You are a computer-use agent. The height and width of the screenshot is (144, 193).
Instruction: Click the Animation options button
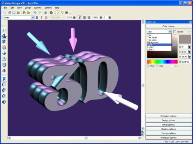169,137
